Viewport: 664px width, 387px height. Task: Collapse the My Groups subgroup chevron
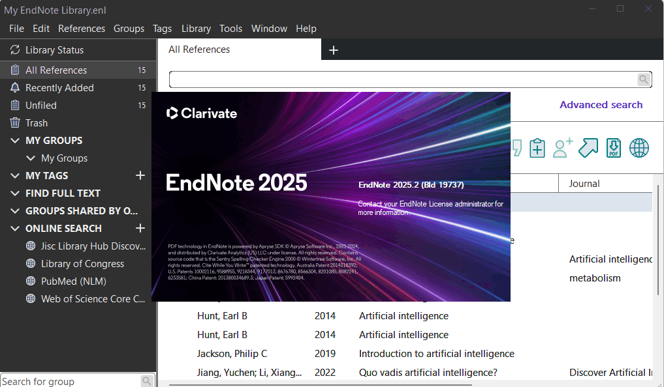click(x=31, y=158)
